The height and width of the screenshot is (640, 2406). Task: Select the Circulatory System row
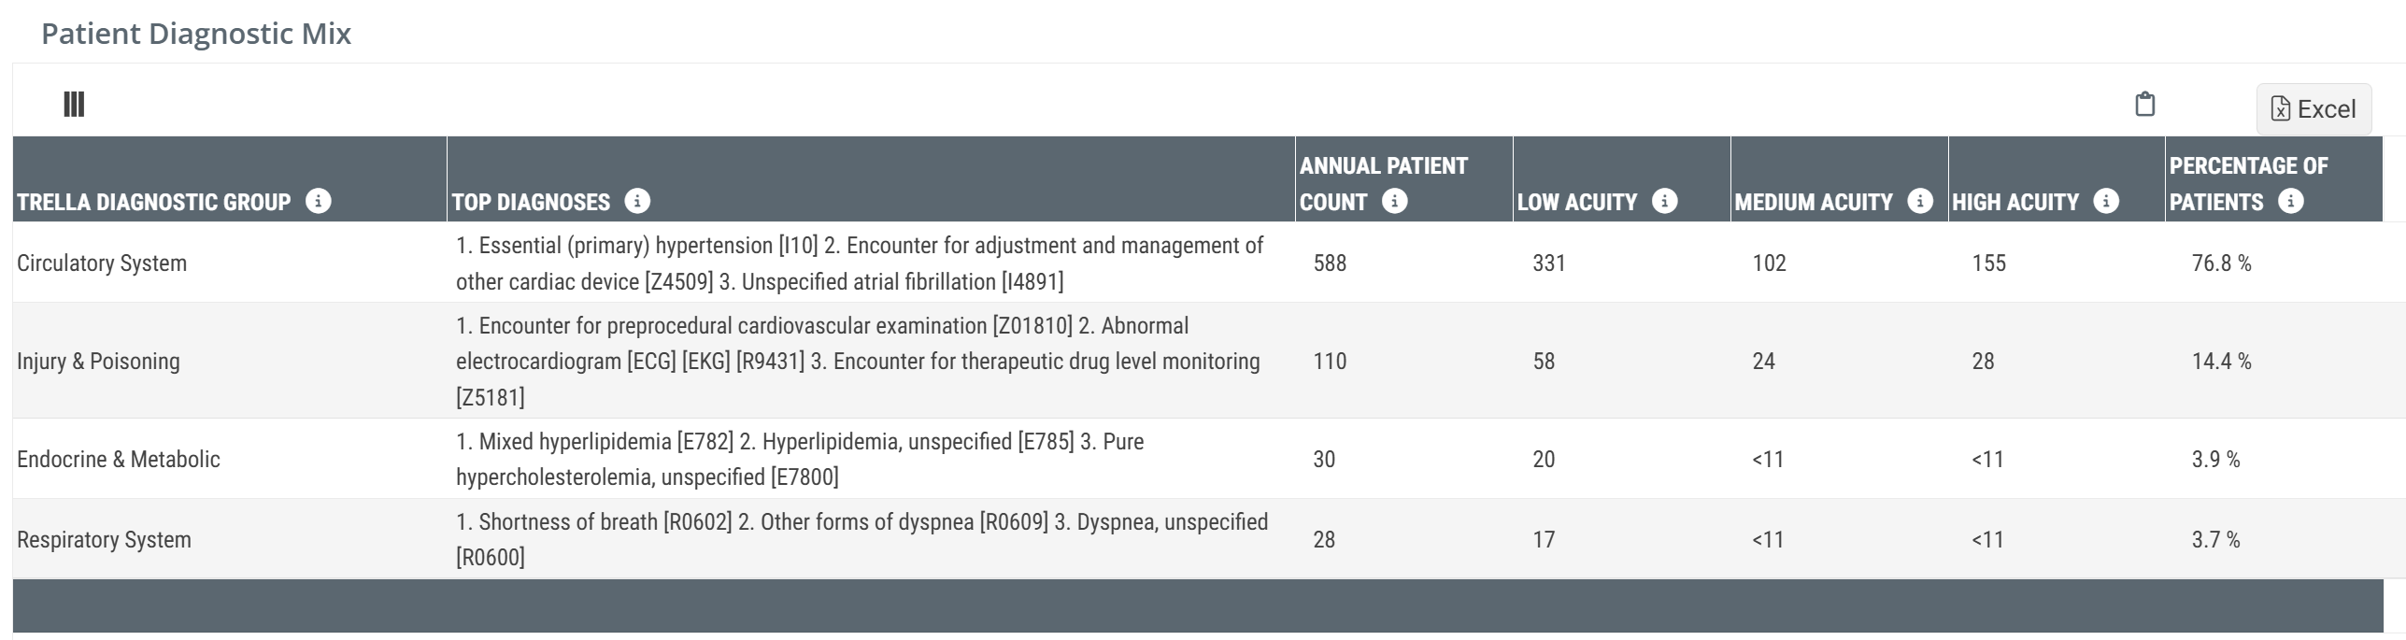click(102, 263)
